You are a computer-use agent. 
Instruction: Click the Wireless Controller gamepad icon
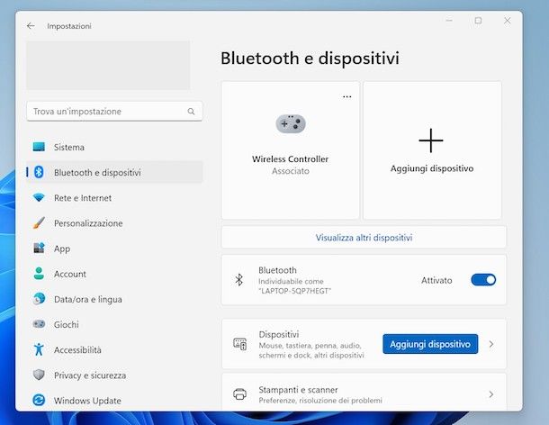coord(291,123)
